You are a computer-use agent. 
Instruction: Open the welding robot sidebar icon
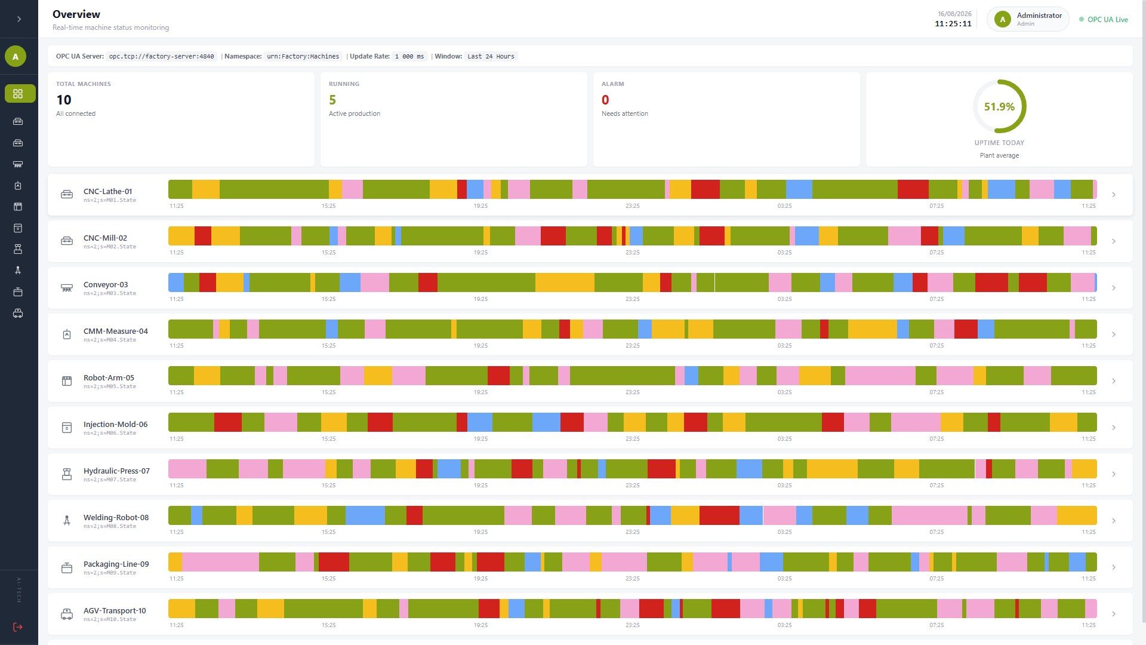coord(18,270)
